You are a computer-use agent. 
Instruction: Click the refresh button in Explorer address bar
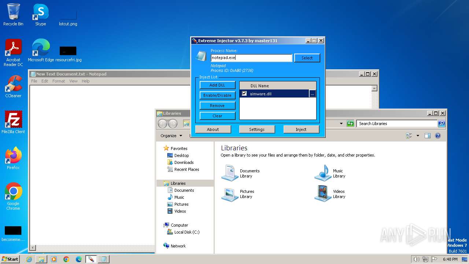point(350,124)
